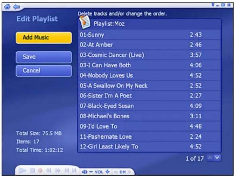Raise volume with the VOL plus
The height and width of the screenshot is (176, 234).
pyautogui.click(x=107, y=172)
